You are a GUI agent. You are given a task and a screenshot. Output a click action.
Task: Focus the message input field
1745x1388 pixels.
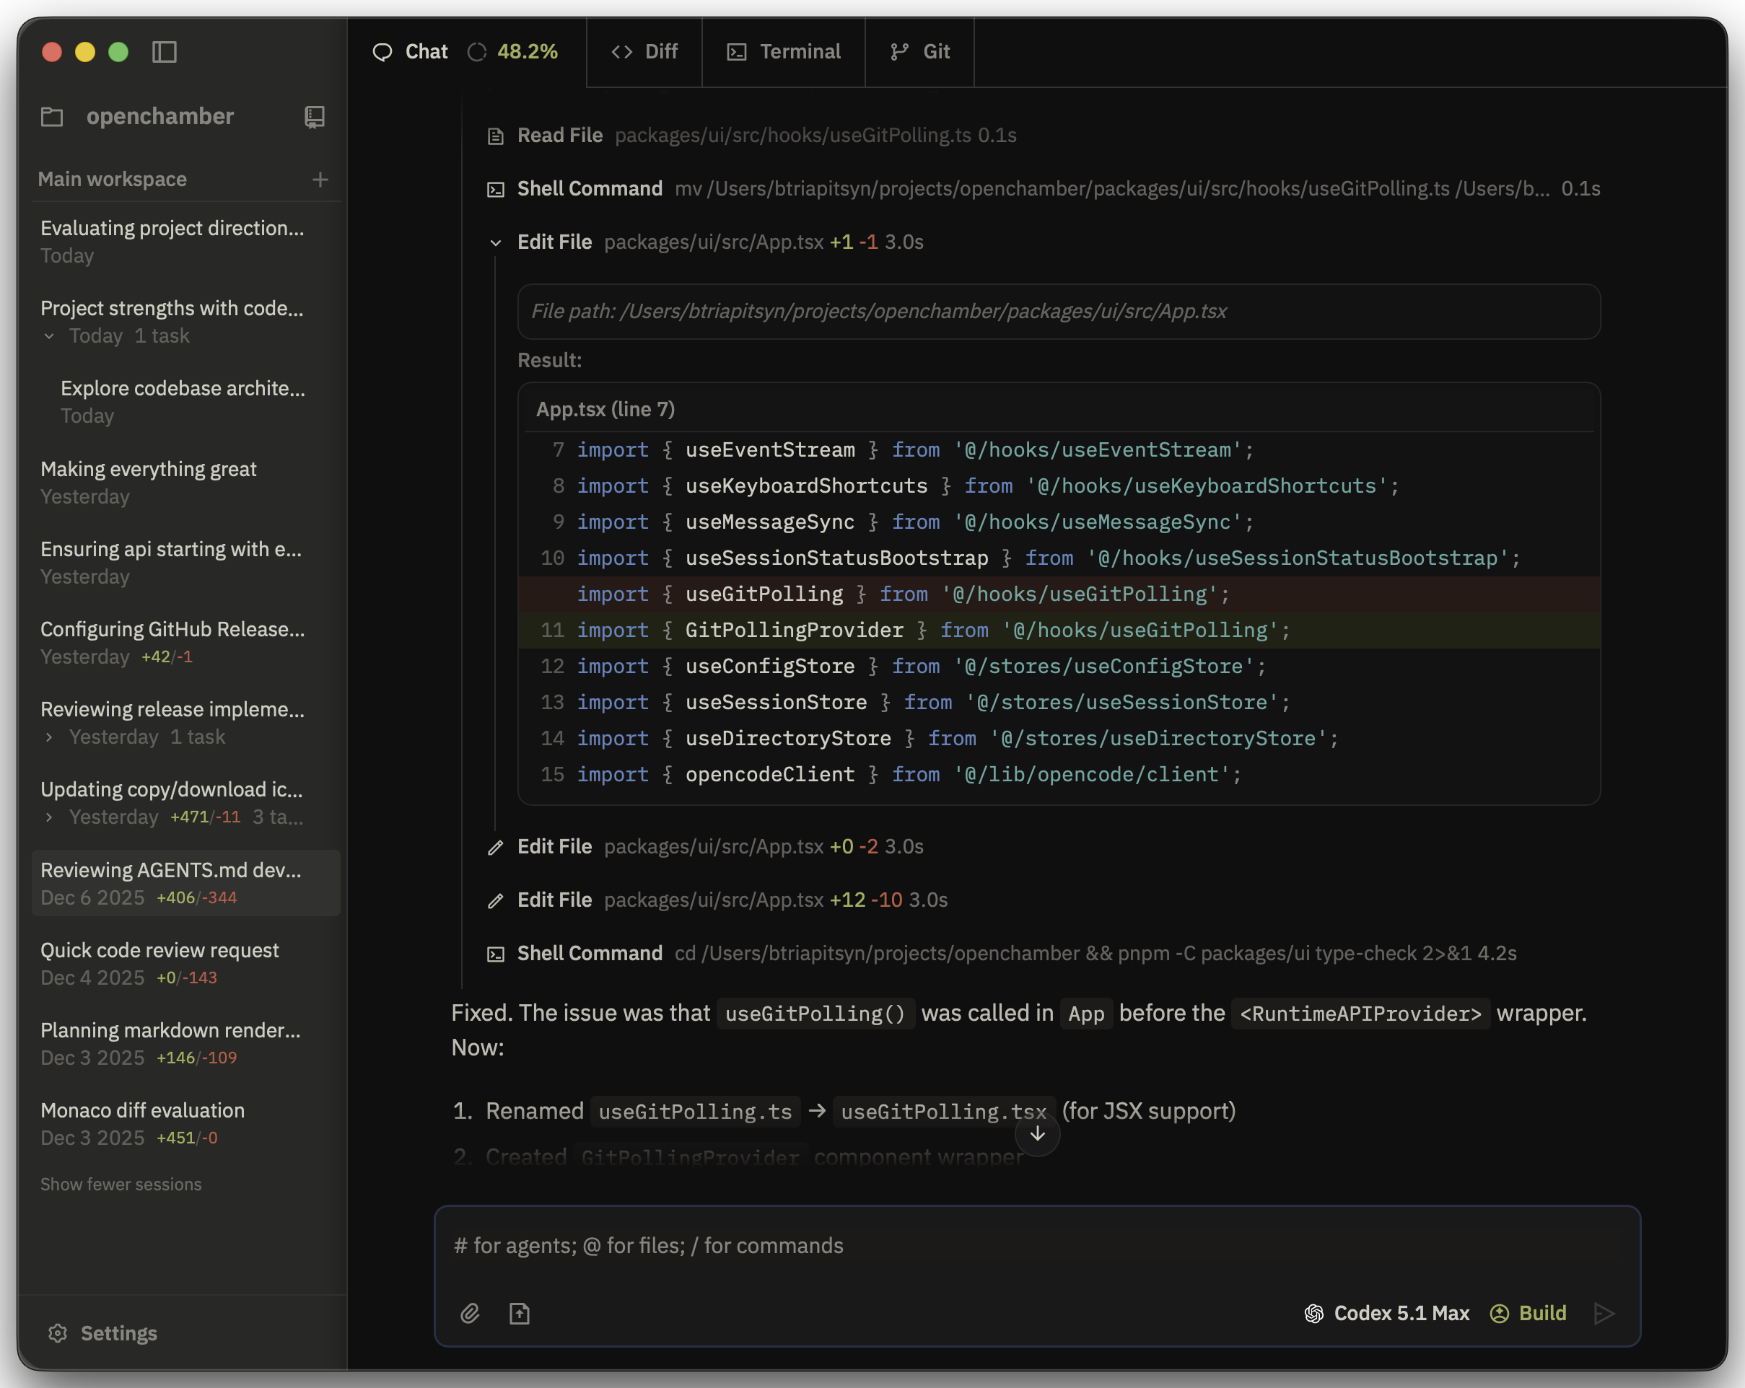(x=1037, y=1246)
